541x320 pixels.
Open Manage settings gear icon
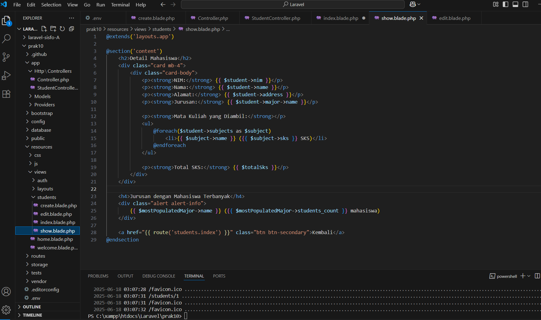pos(6,310)
